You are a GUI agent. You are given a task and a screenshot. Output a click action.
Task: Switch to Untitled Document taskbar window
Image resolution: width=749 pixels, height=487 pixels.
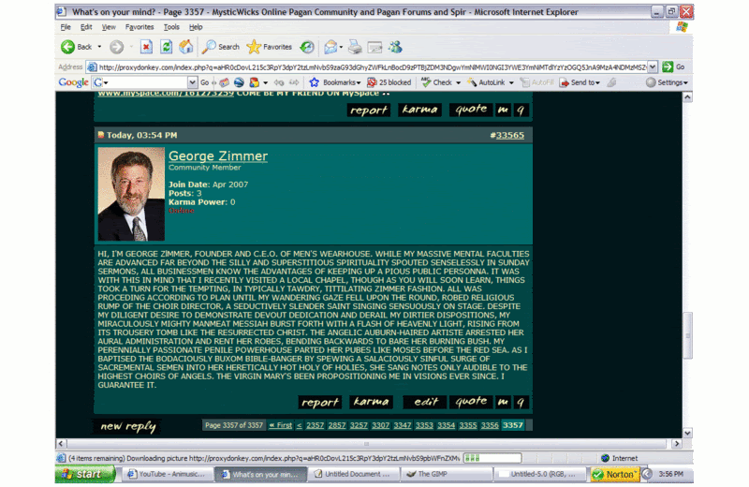[x=355, y=474]
